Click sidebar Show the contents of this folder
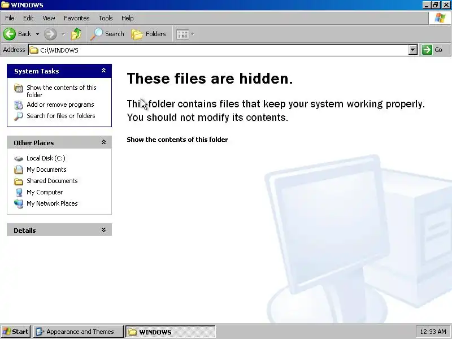The image size is (452, 339). pos(62,91)
